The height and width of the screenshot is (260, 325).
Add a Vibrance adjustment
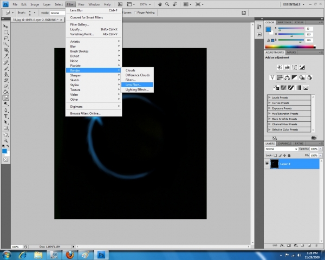click(x=272, y=77)
